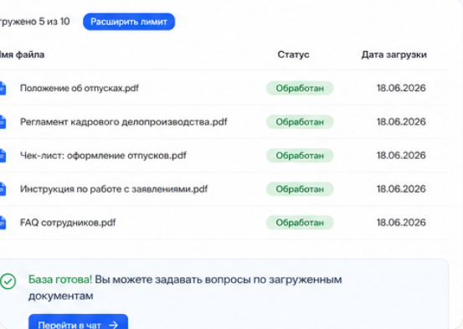Viewport: 463px width, 329px height.
Task: Click Обработан status of Регламент кадрового делопроизводства.pdf
Action: click(x=300, y=122)
